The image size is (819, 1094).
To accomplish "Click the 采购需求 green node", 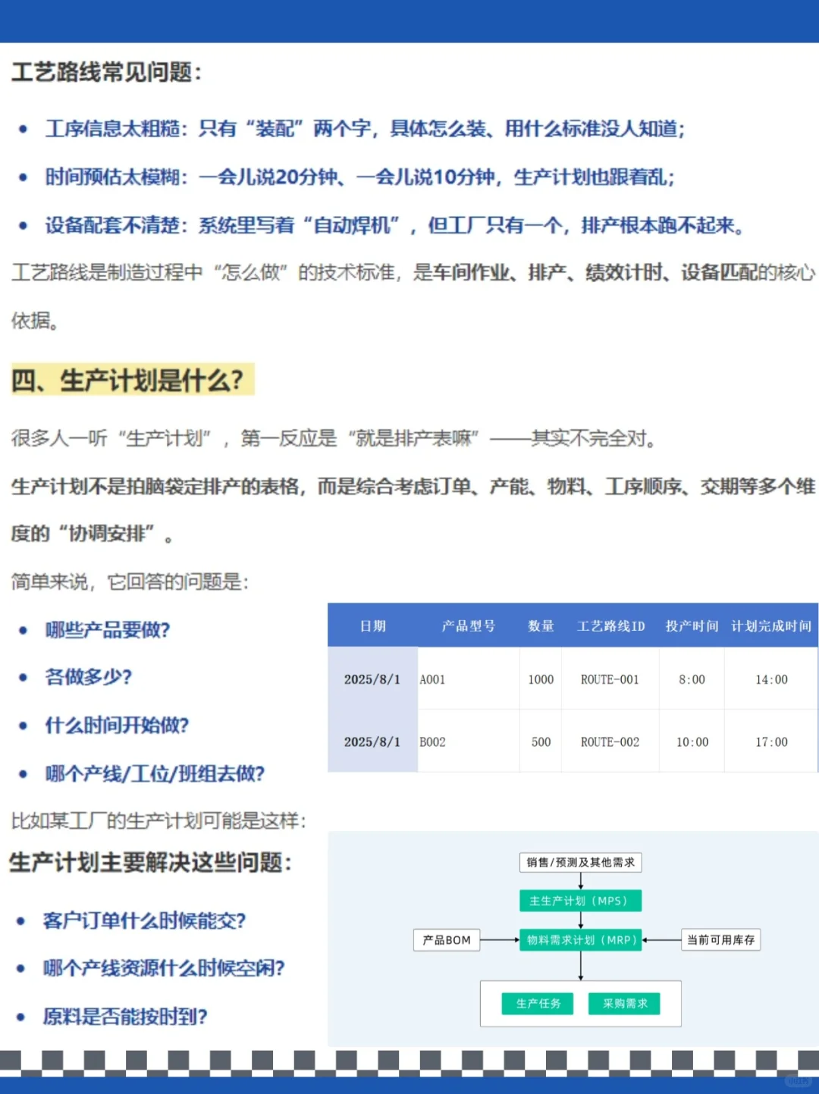I will pyautogui.click(x=625, y=1003).
